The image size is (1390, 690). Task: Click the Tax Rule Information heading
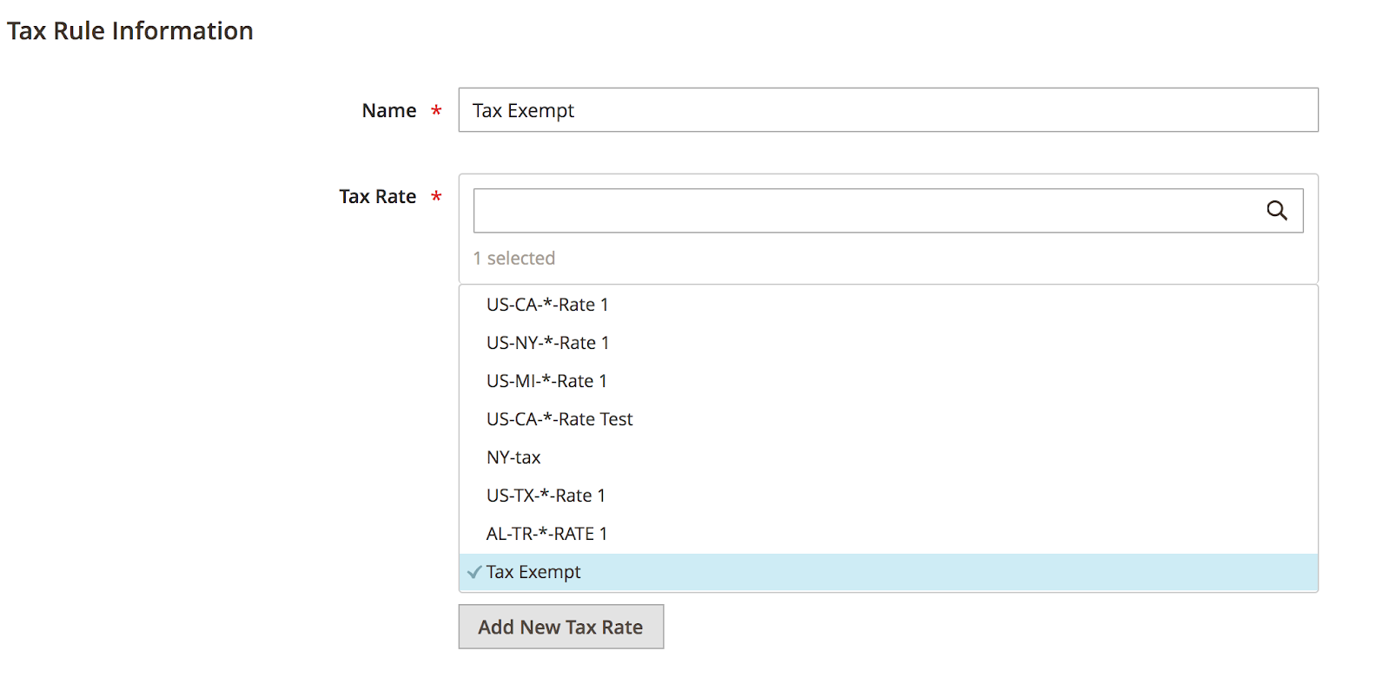coord(130,30)
